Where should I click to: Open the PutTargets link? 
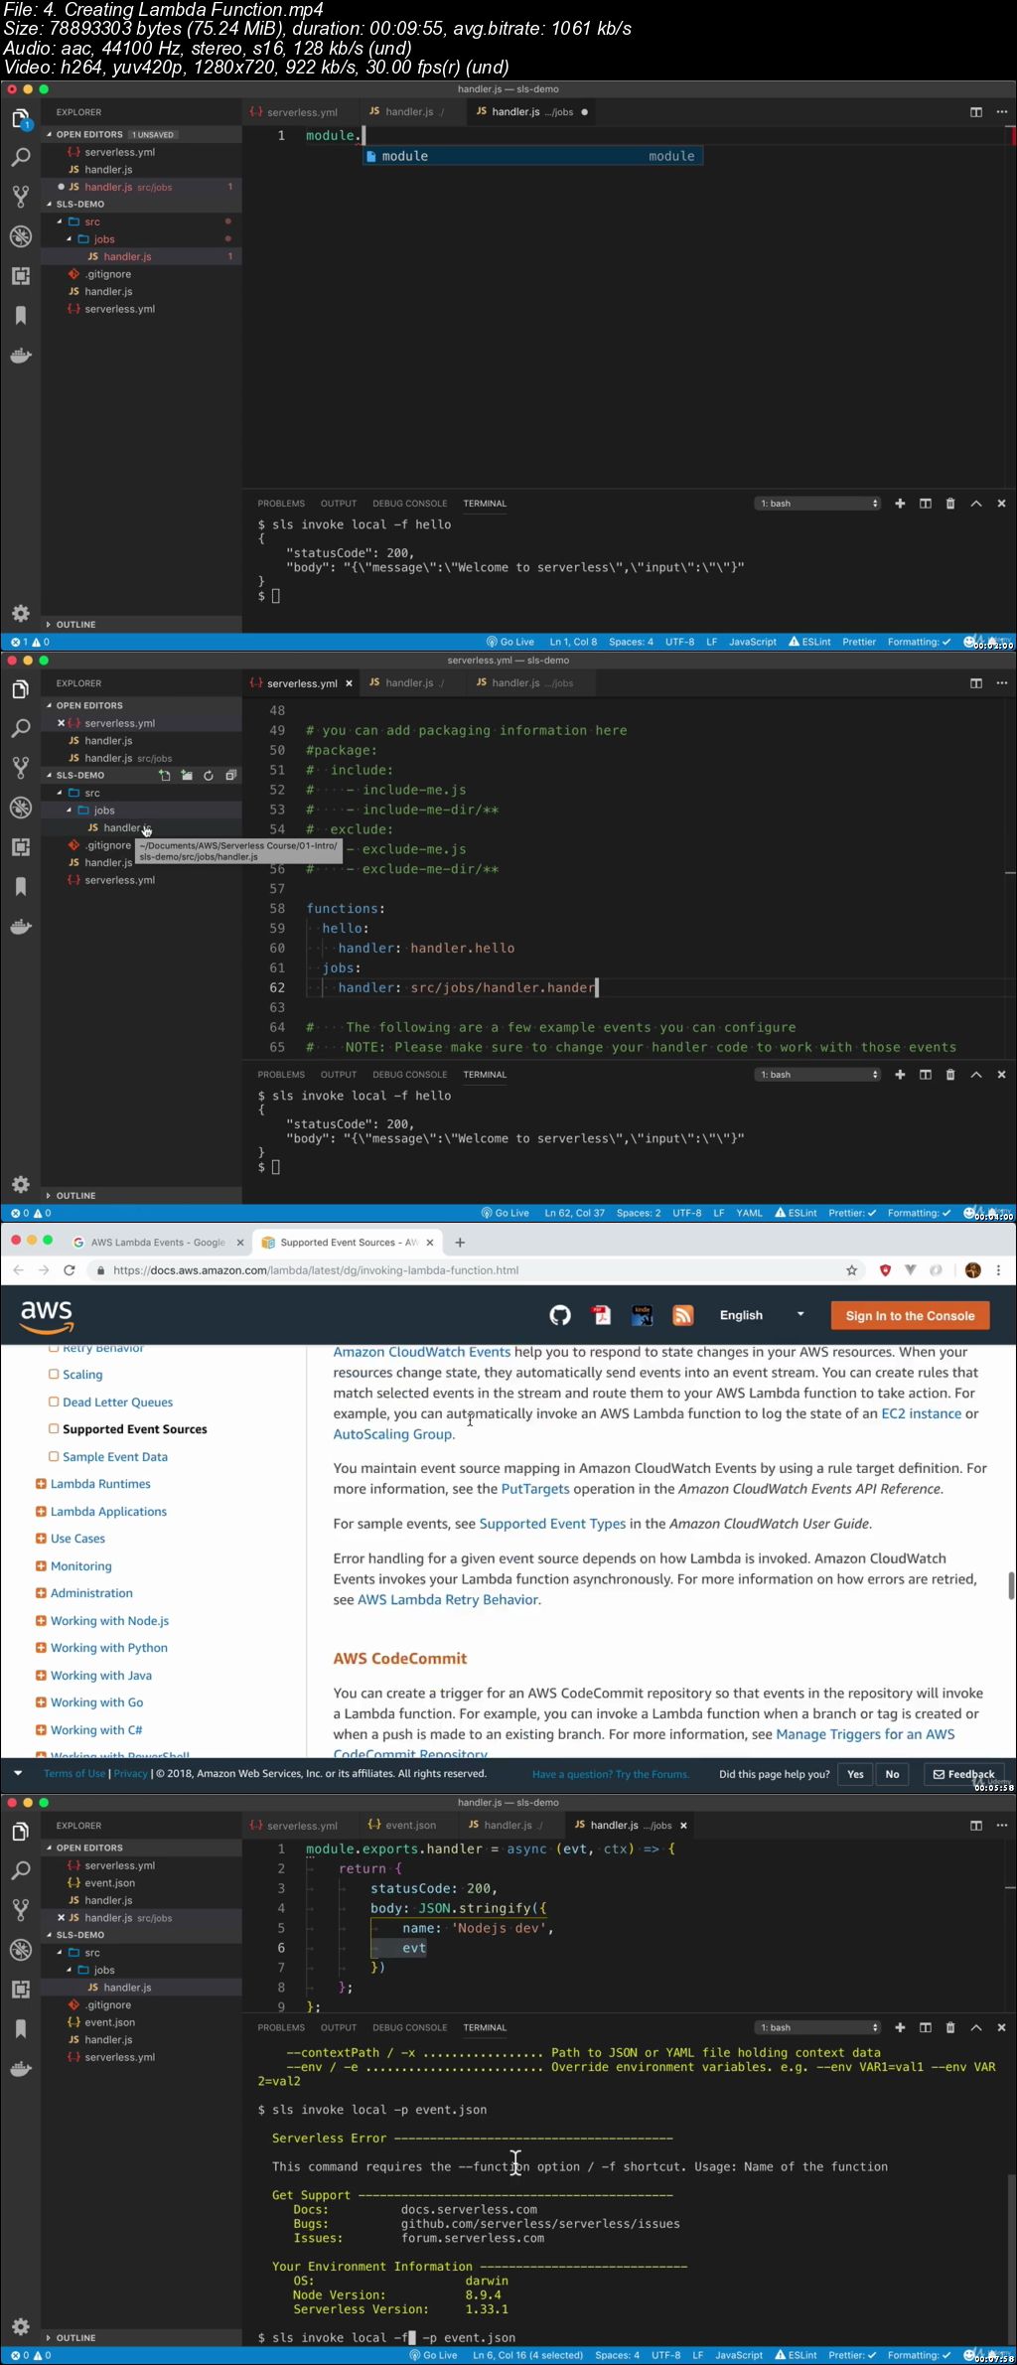click(x=535, y=1489)
